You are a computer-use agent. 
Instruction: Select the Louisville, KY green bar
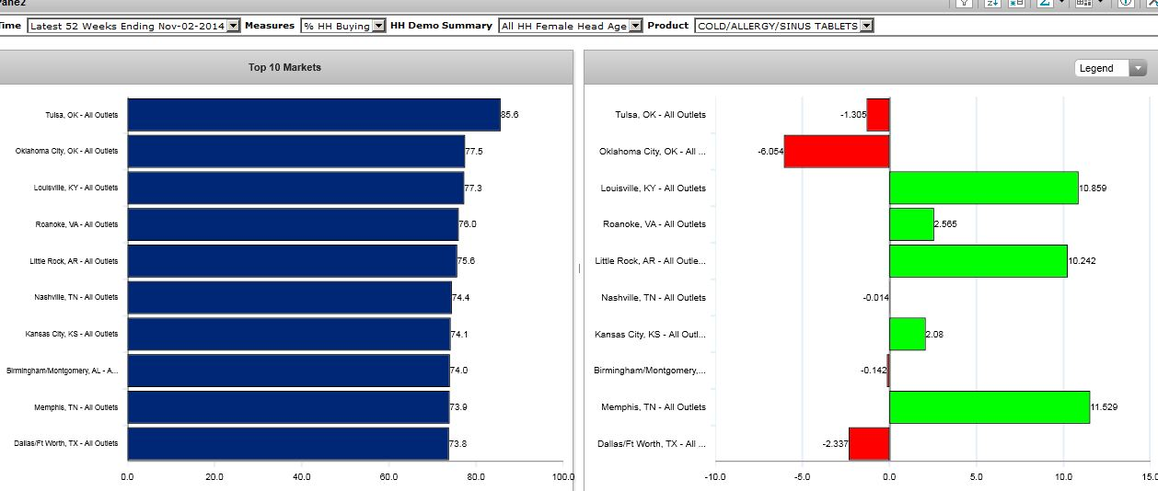[x=983, y=188]
